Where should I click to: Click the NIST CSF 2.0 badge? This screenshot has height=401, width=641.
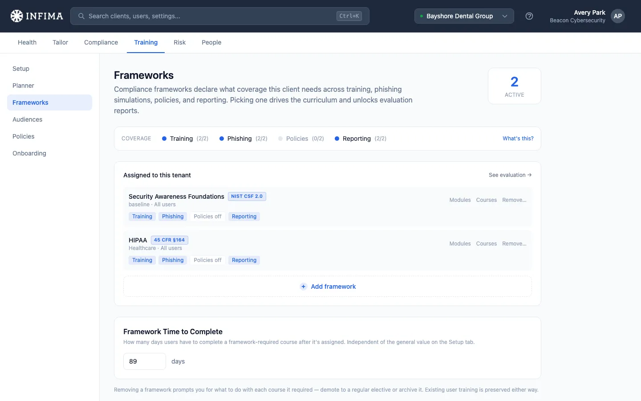coord(247,196)
